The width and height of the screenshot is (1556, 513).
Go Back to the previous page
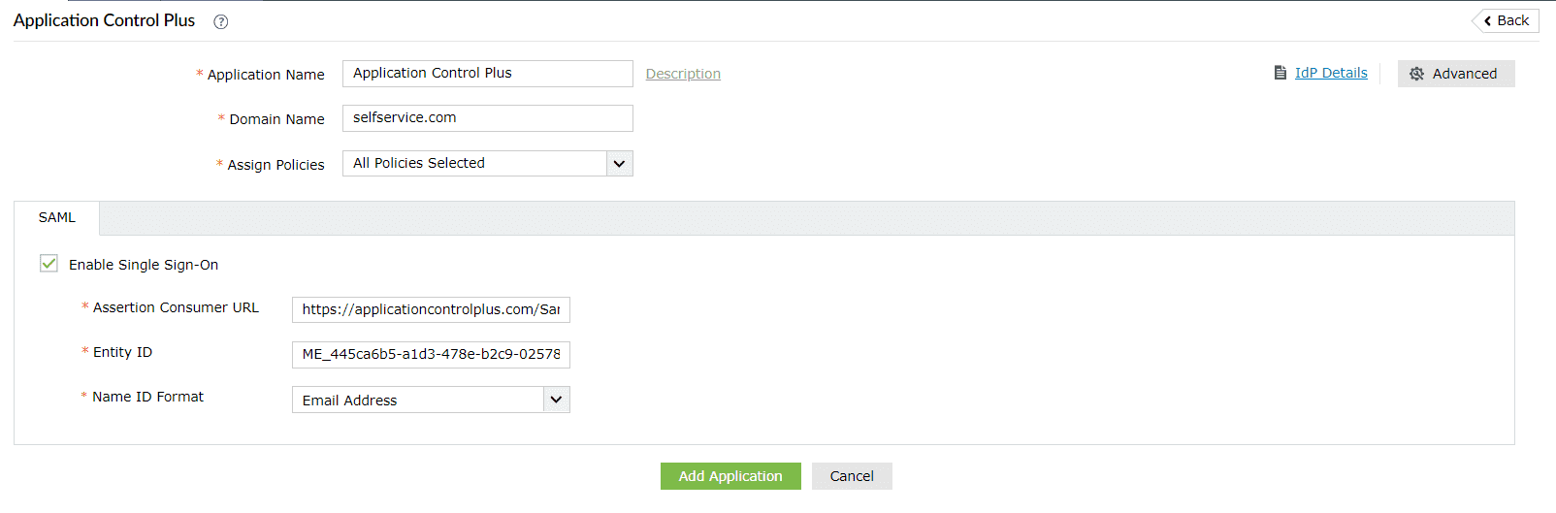click(x=1511, y=20)
